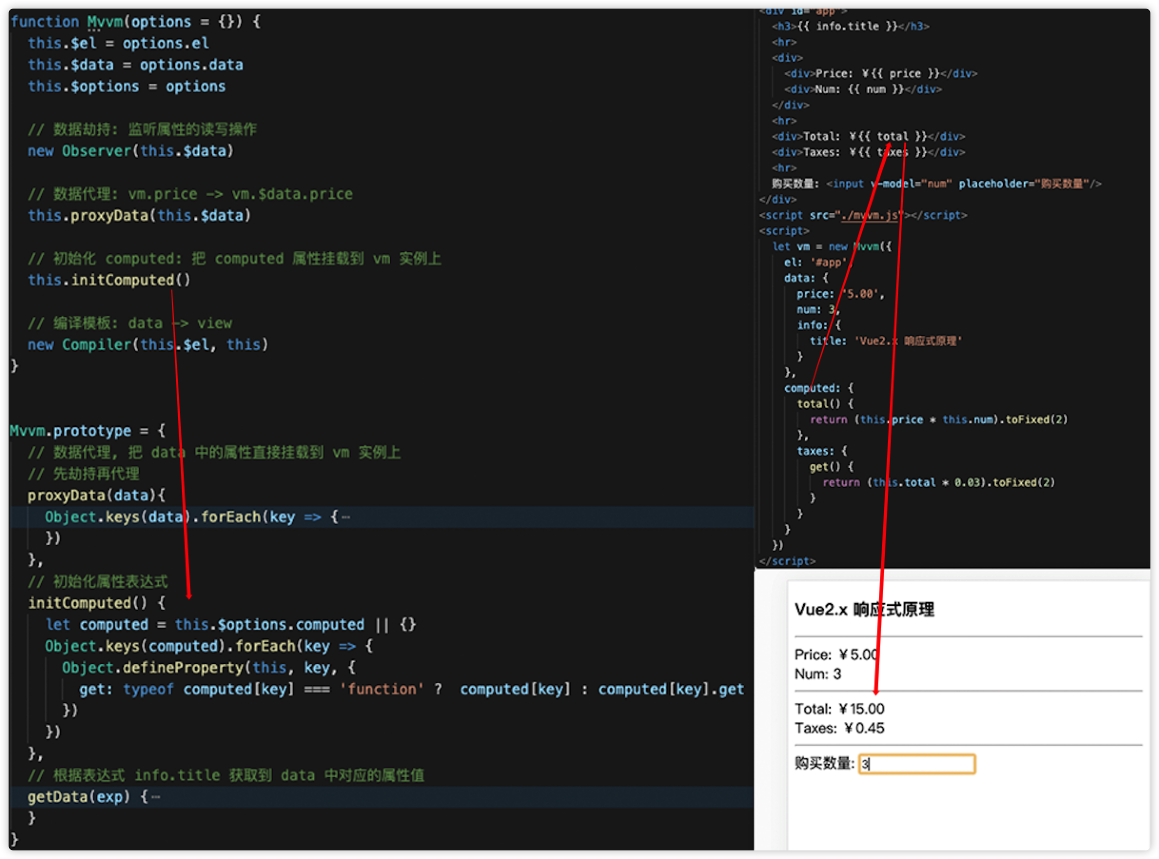Click the Observer class name

96,151
